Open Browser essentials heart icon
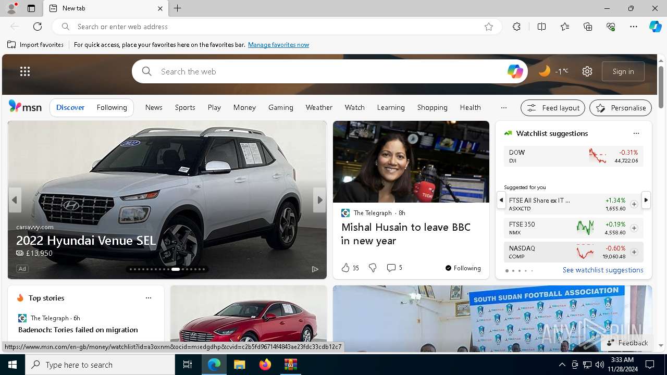This screenshot has width=667, height=375. [x=611, y=27]
